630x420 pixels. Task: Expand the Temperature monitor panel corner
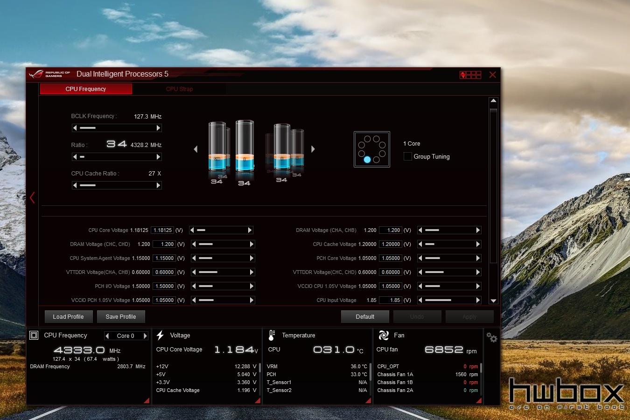(368, 400)
